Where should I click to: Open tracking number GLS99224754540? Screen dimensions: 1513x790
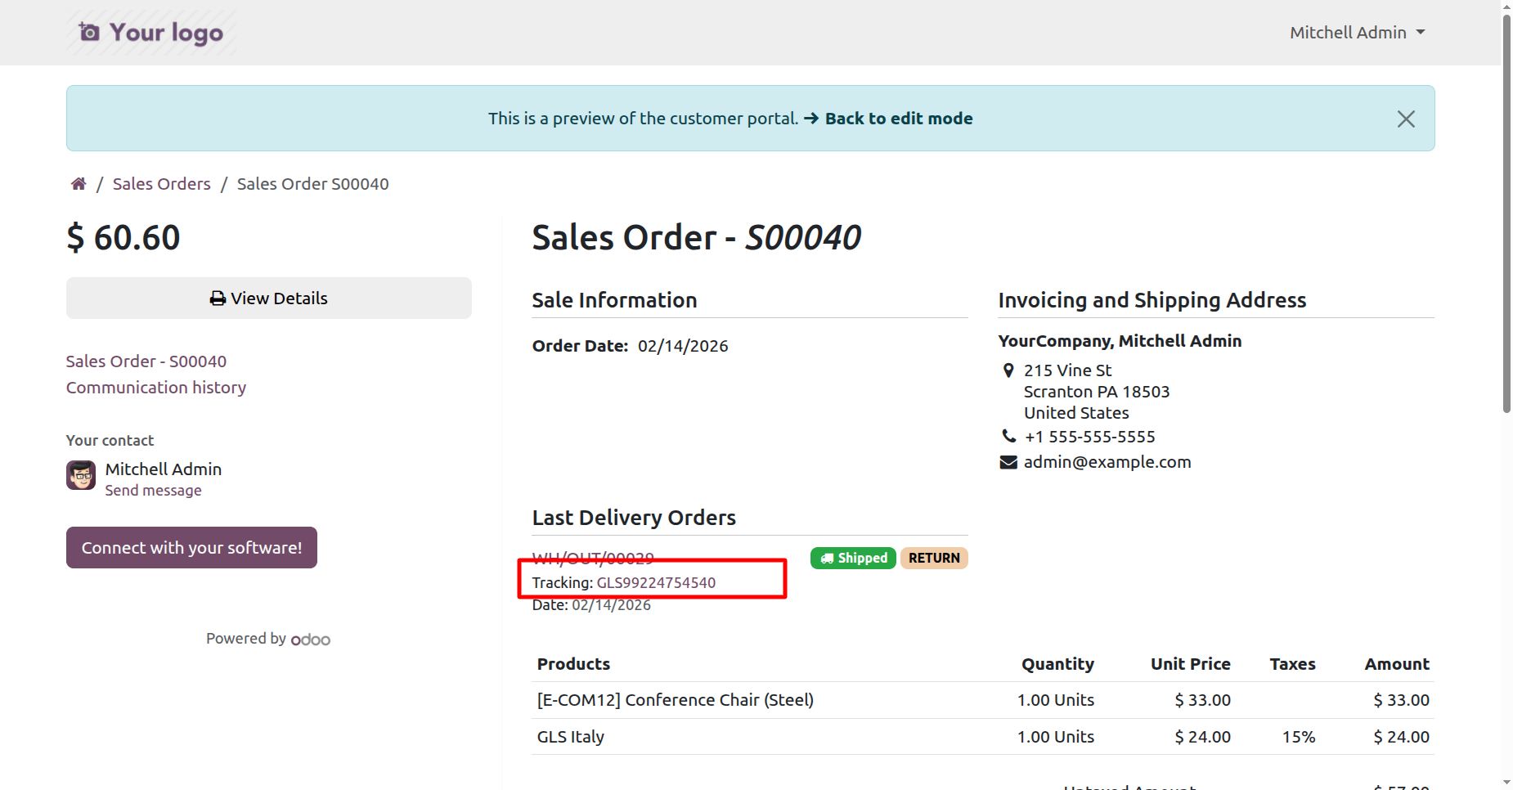point(656,583)
